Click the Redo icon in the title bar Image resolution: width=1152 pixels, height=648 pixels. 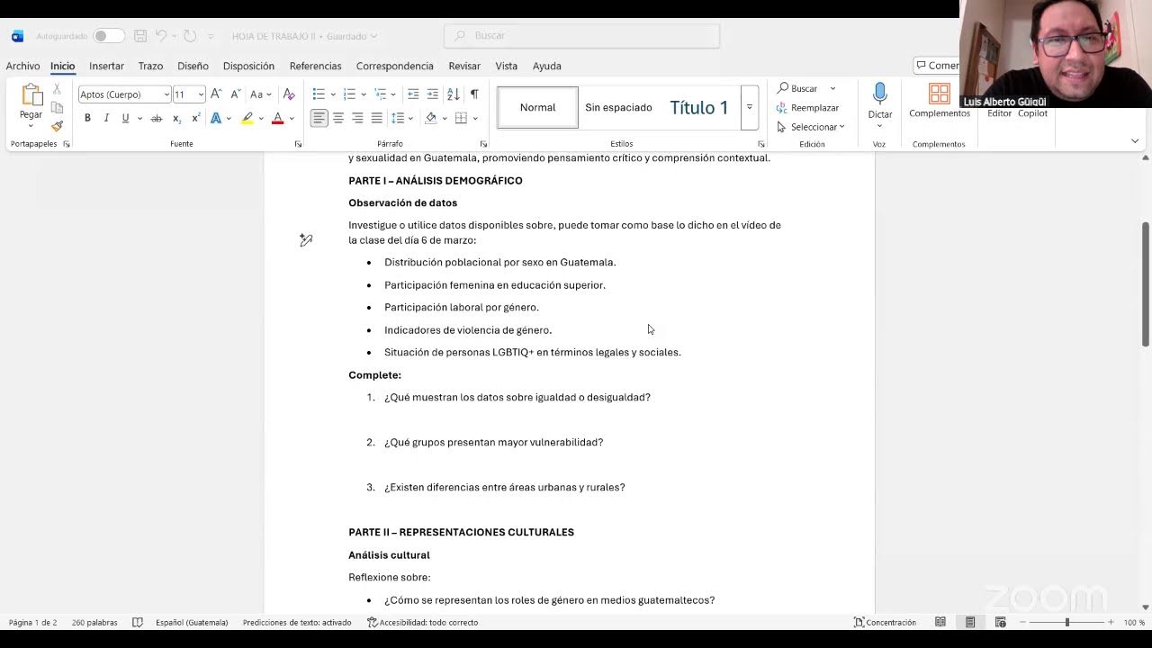pos(190,36)
